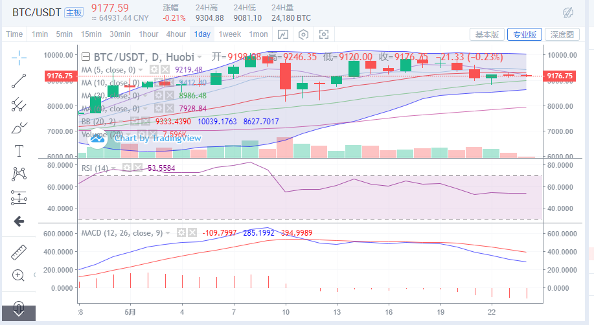Select the XABCD pattern tool
This screenshot has height=325, width=594.
pos(19,174)
